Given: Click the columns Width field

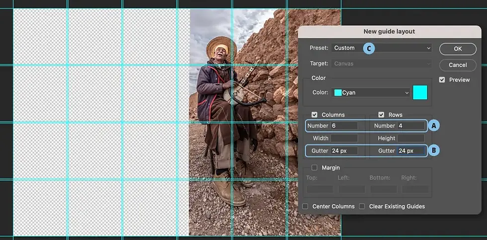Looking at the screenshot, I should pyautogui.click(x=344, y=138).
